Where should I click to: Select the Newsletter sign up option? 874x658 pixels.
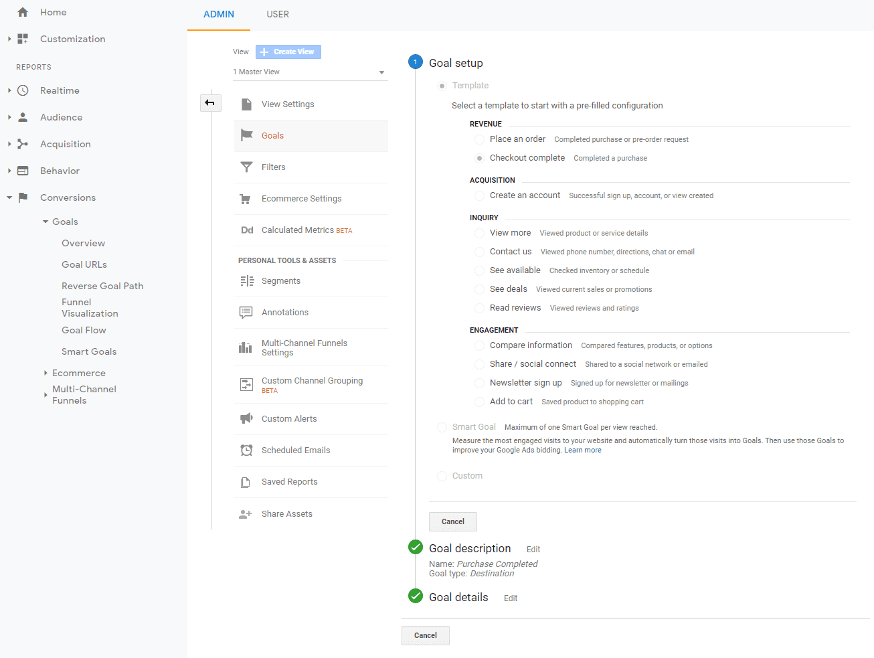478,383
